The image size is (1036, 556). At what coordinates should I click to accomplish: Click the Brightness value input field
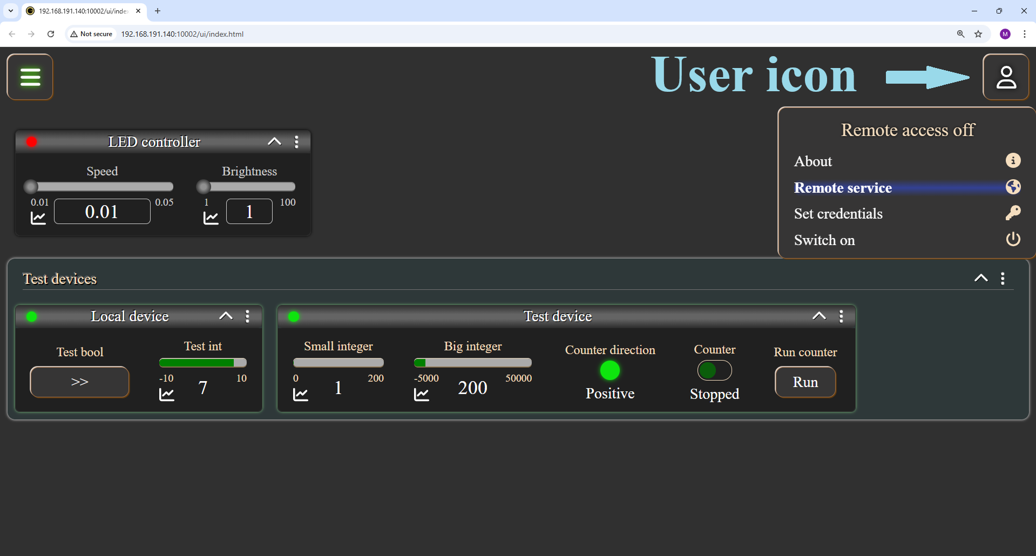(x=249, y=212)
